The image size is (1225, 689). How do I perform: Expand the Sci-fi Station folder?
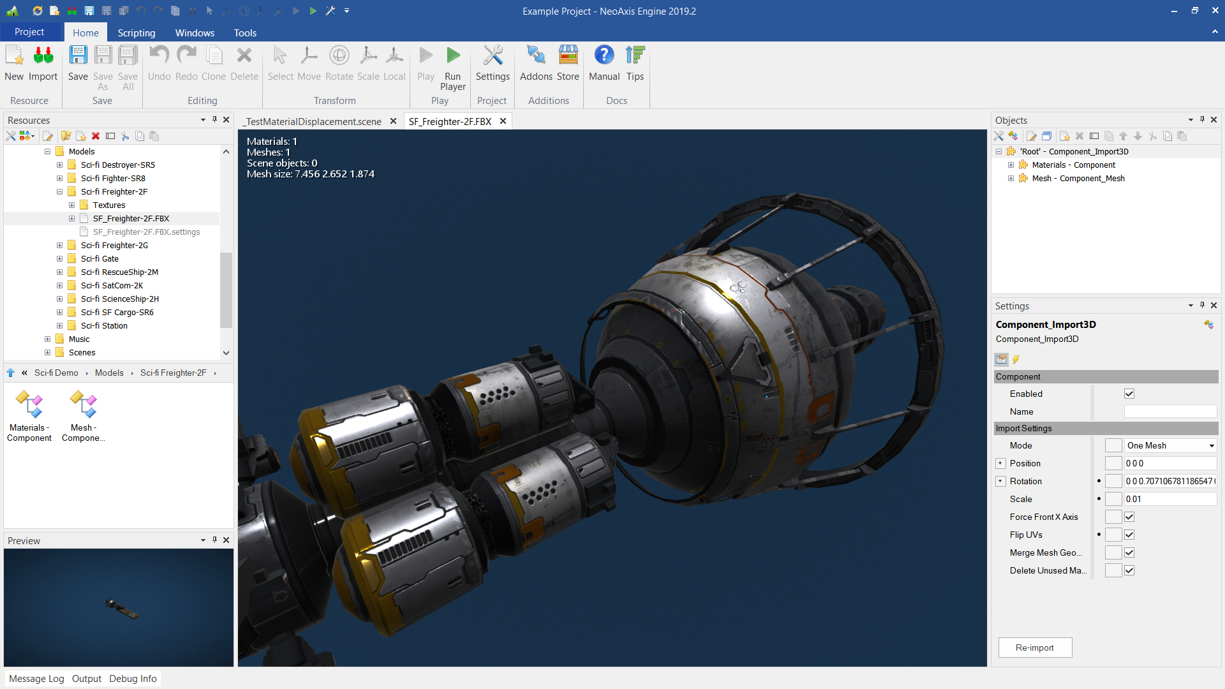[60, 326]
